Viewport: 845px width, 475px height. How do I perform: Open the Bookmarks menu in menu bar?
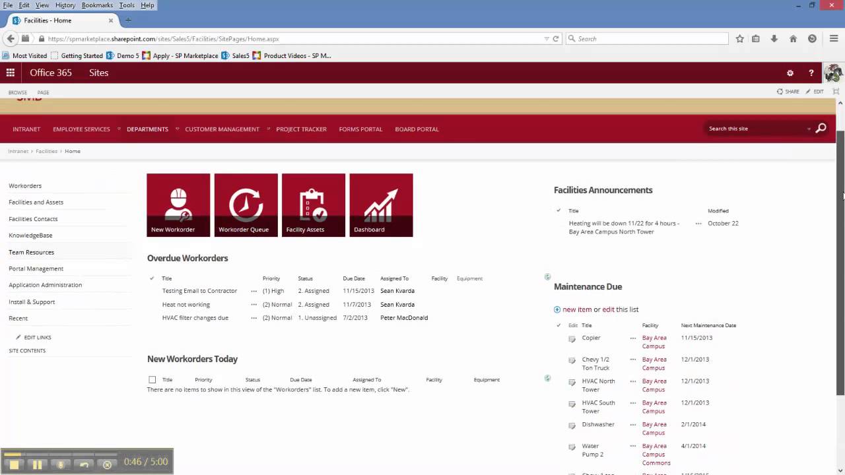(97, 5)
